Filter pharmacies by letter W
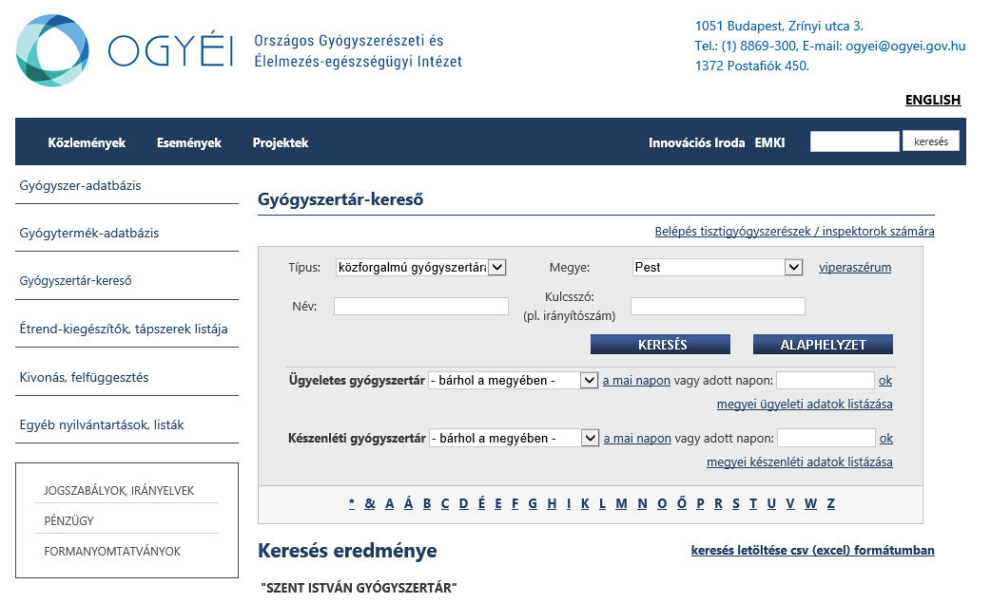Screen dimensions: 991x603 tap(811, 503)
